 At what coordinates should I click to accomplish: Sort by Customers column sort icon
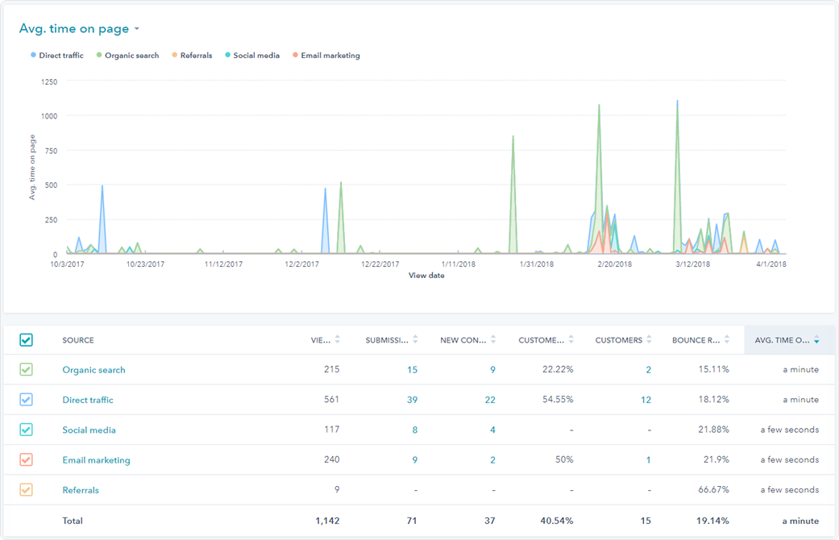(x=649, y=340)
